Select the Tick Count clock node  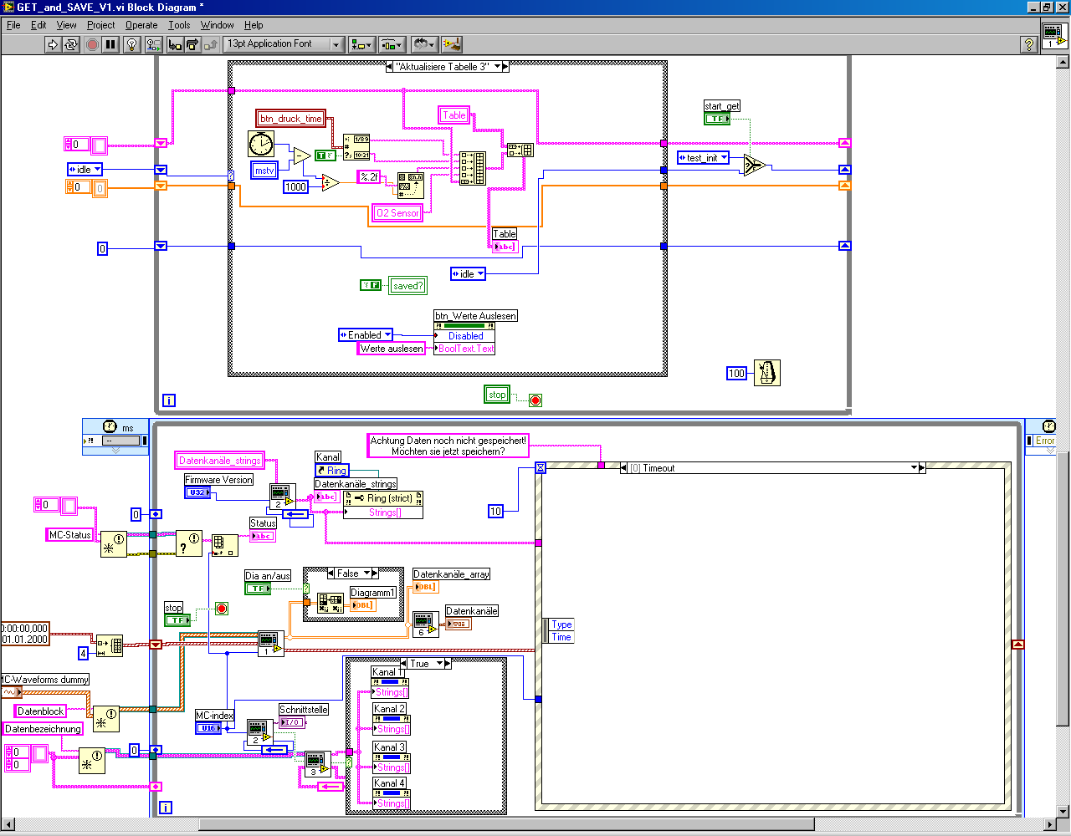[x=261, y=144]
